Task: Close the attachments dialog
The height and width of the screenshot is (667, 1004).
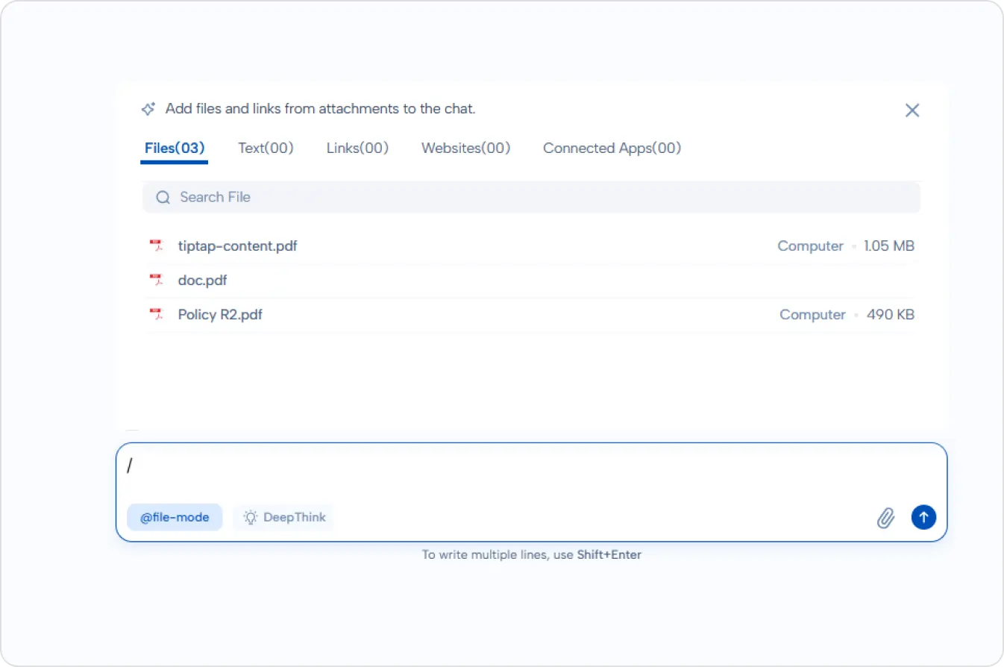Action: (x=912, y=110)
